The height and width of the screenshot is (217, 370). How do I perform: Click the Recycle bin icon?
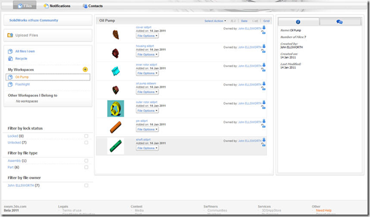(10, 59)
